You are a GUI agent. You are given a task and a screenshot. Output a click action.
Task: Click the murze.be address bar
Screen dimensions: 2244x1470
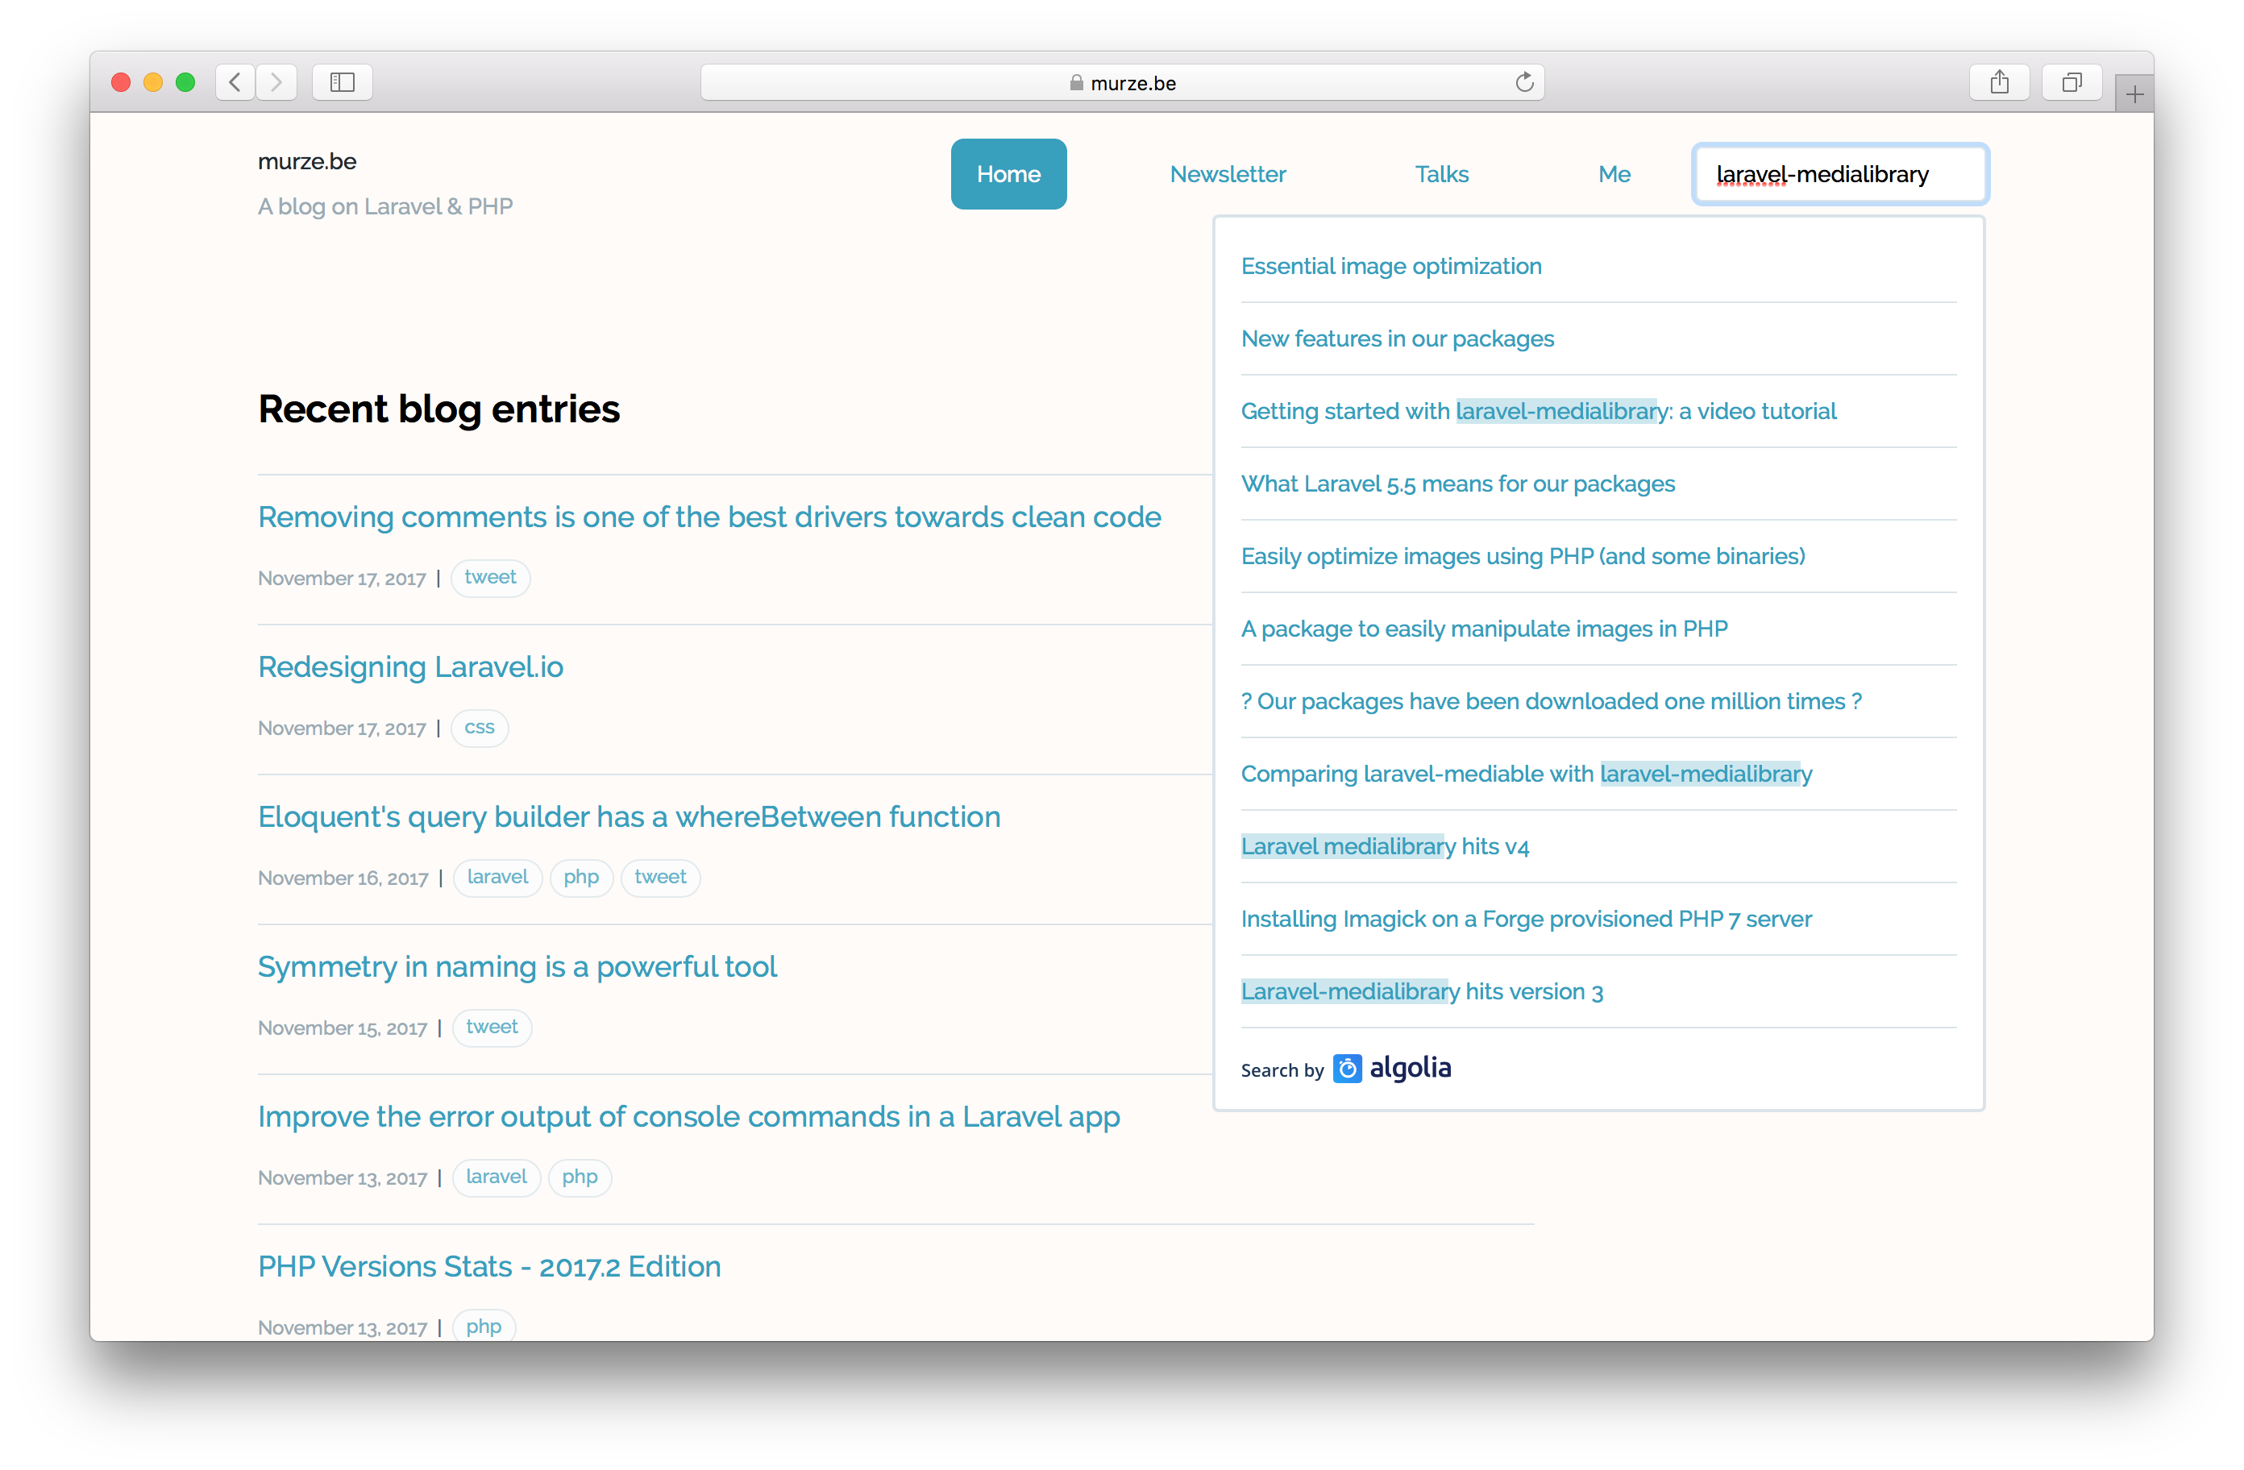(1122, 82)
